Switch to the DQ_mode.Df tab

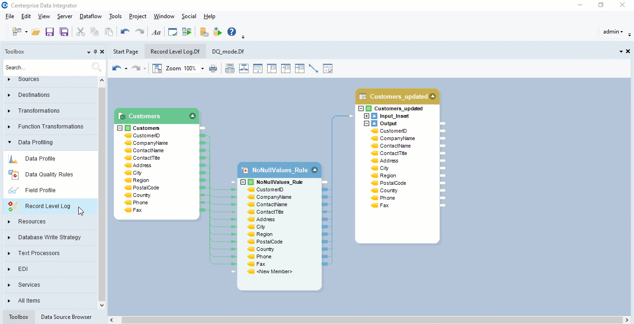[227, 52]
